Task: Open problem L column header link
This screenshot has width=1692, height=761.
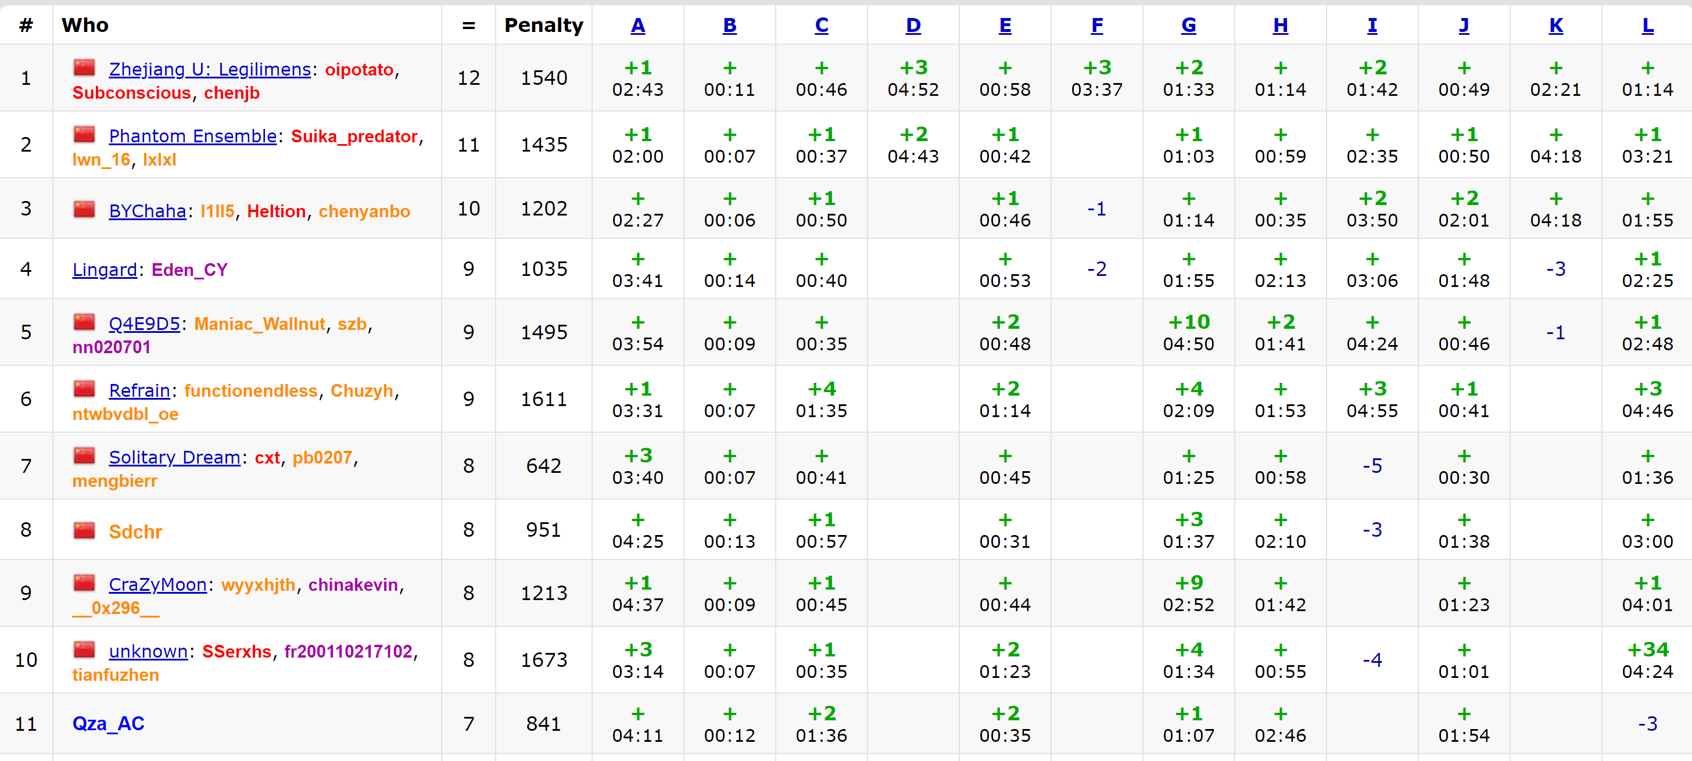Action: point(1647,26)
